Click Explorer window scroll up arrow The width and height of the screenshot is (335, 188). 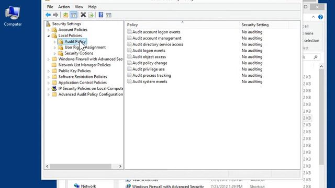click(x=321, y=66)
